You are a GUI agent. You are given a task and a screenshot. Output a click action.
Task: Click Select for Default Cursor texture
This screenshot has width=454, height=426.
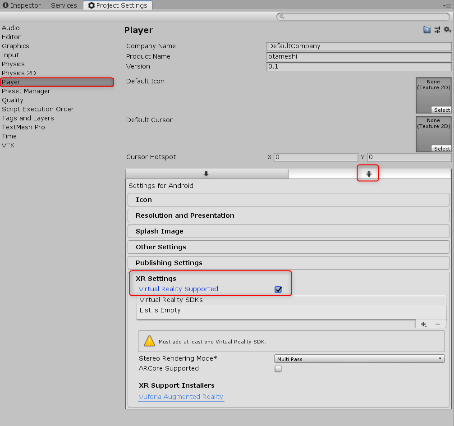tap(442, 149)
